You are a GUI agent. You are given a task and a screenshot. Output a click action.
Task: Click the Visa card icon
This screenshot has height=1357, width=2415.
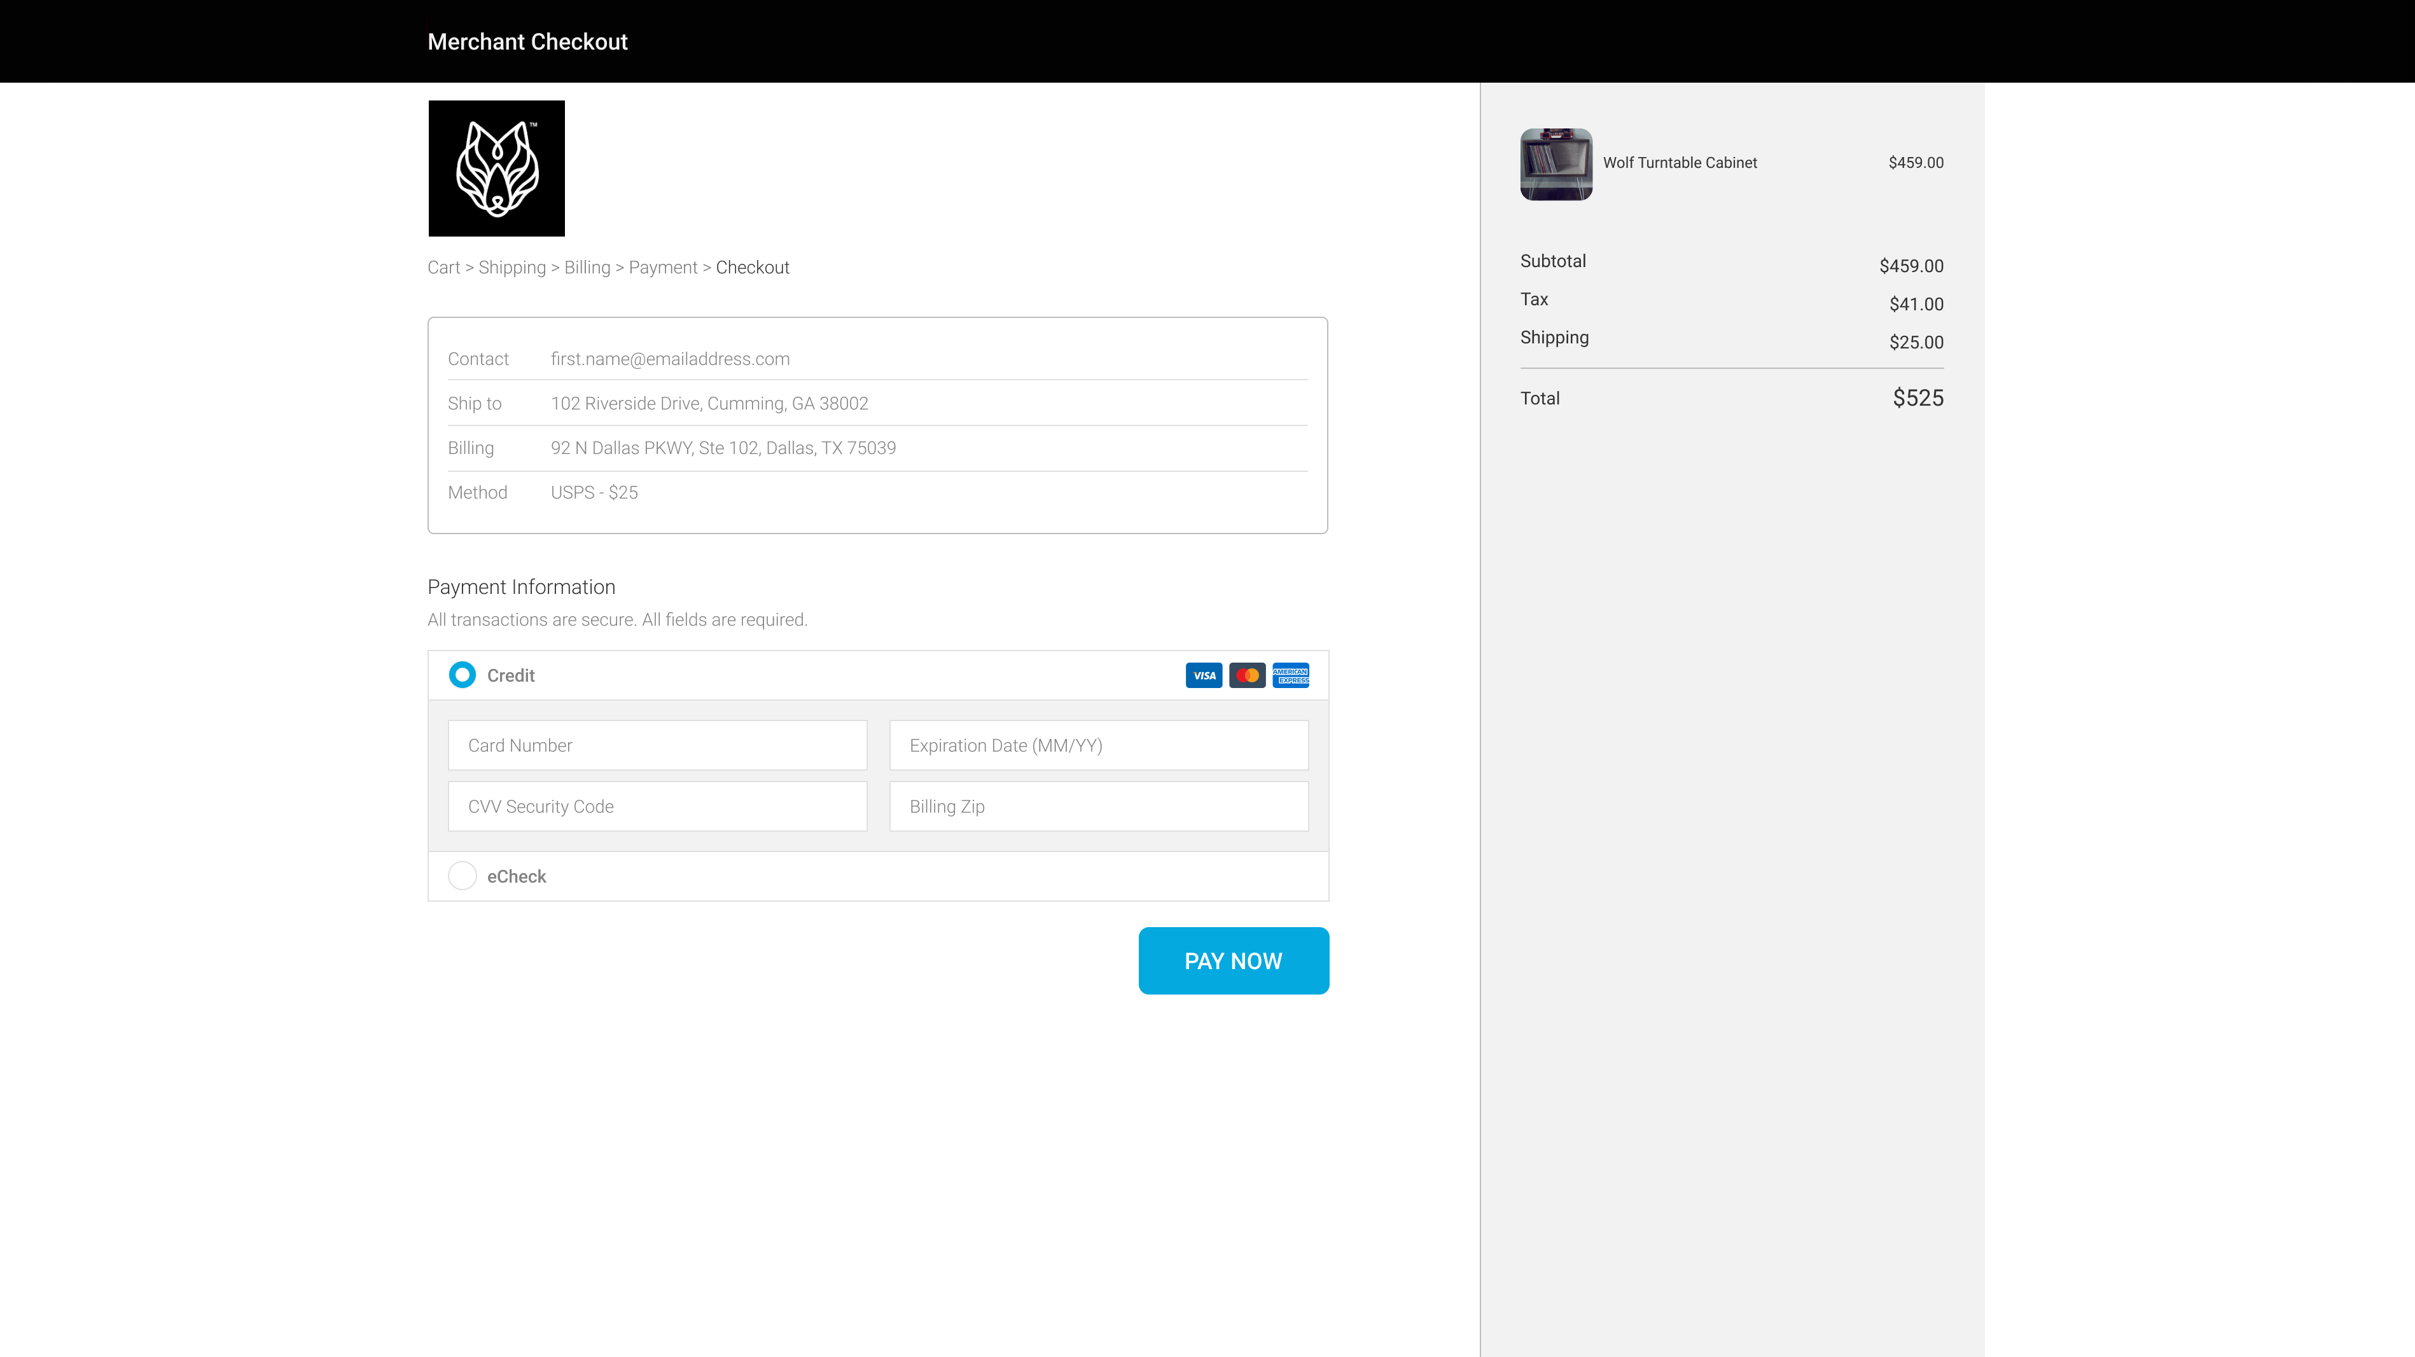[x=1204, y=676]
